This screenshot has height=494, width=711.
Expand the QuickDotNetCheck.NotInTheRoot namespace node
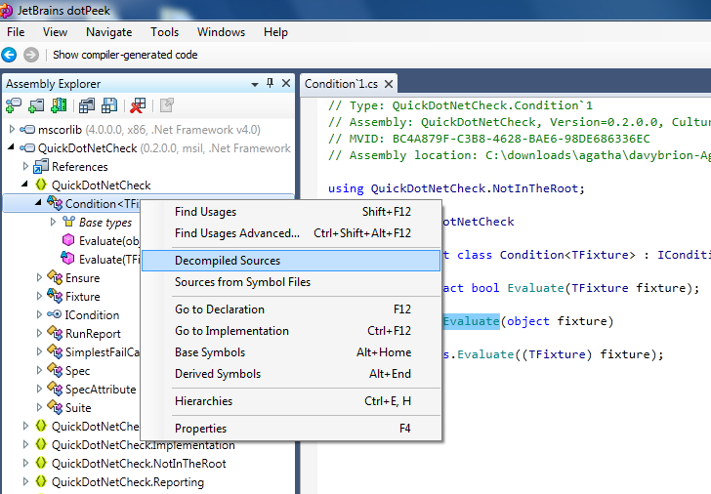[25, 463]
